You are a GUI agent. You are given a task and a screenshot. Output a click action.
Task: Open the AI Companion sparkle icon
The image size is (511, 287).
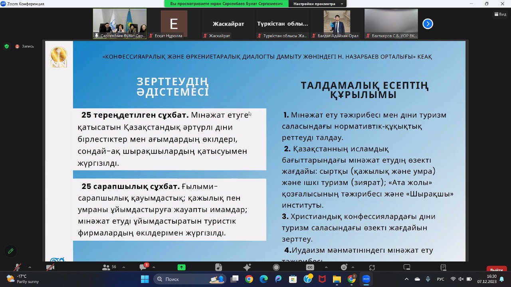click(x=247, y=267)
